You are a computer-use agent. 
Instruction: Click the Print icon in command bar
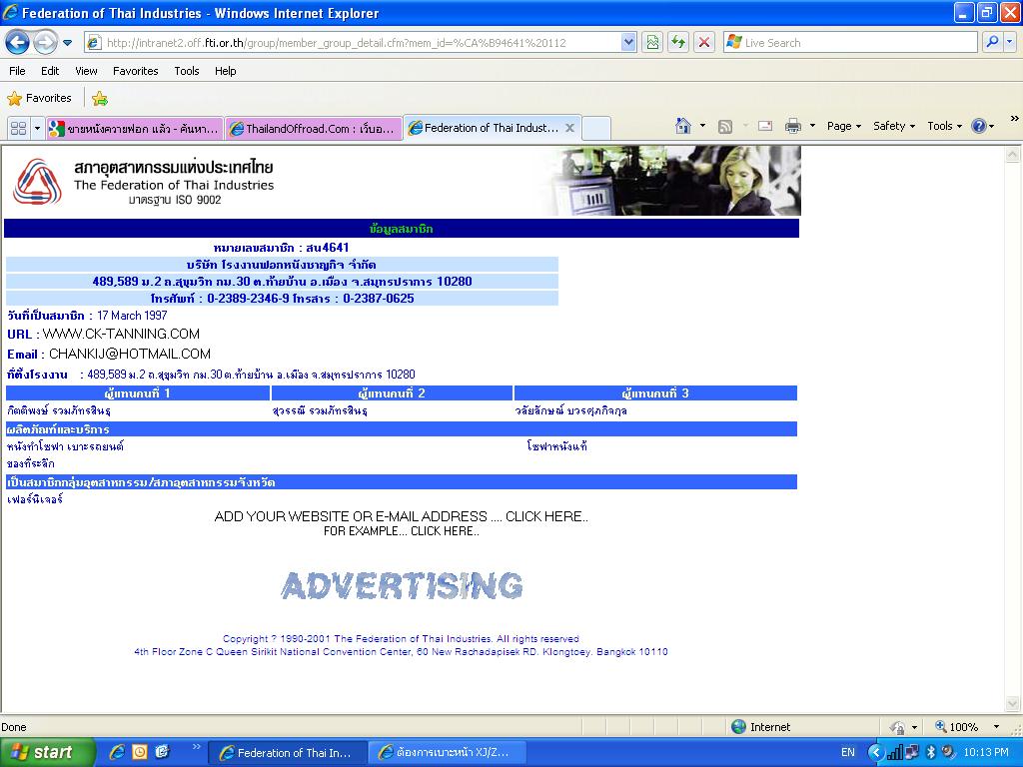pos(793,126)
